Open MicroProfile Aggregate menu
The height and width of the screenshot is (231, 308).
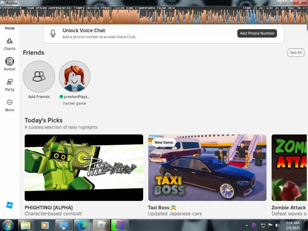pos(60,8)
